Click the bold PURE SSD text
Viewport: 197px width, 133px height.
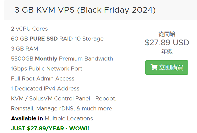click(44, 39)
